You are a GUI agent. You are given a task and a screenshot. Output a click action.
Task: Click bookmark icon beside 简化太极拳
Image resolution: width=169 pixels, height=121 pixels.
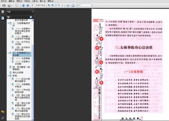pos(10,72)
